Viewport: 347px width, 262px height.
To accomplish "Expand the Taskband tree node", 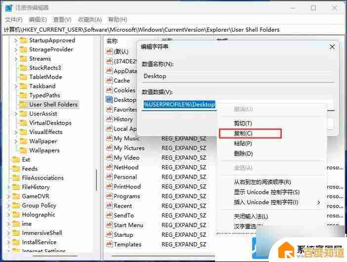I will (x=15, y=87).
